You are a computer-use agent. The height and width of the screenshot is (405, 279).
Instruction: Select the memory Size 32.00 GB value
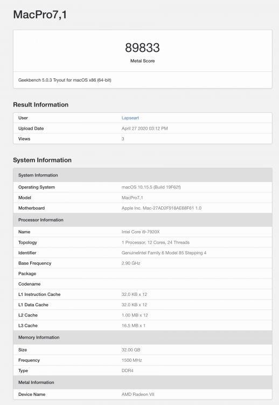point(131,350)
